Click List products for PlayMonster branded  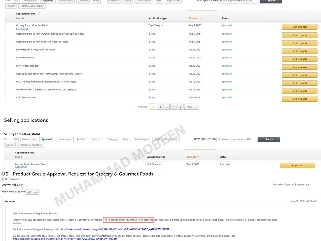coord(300,67)
